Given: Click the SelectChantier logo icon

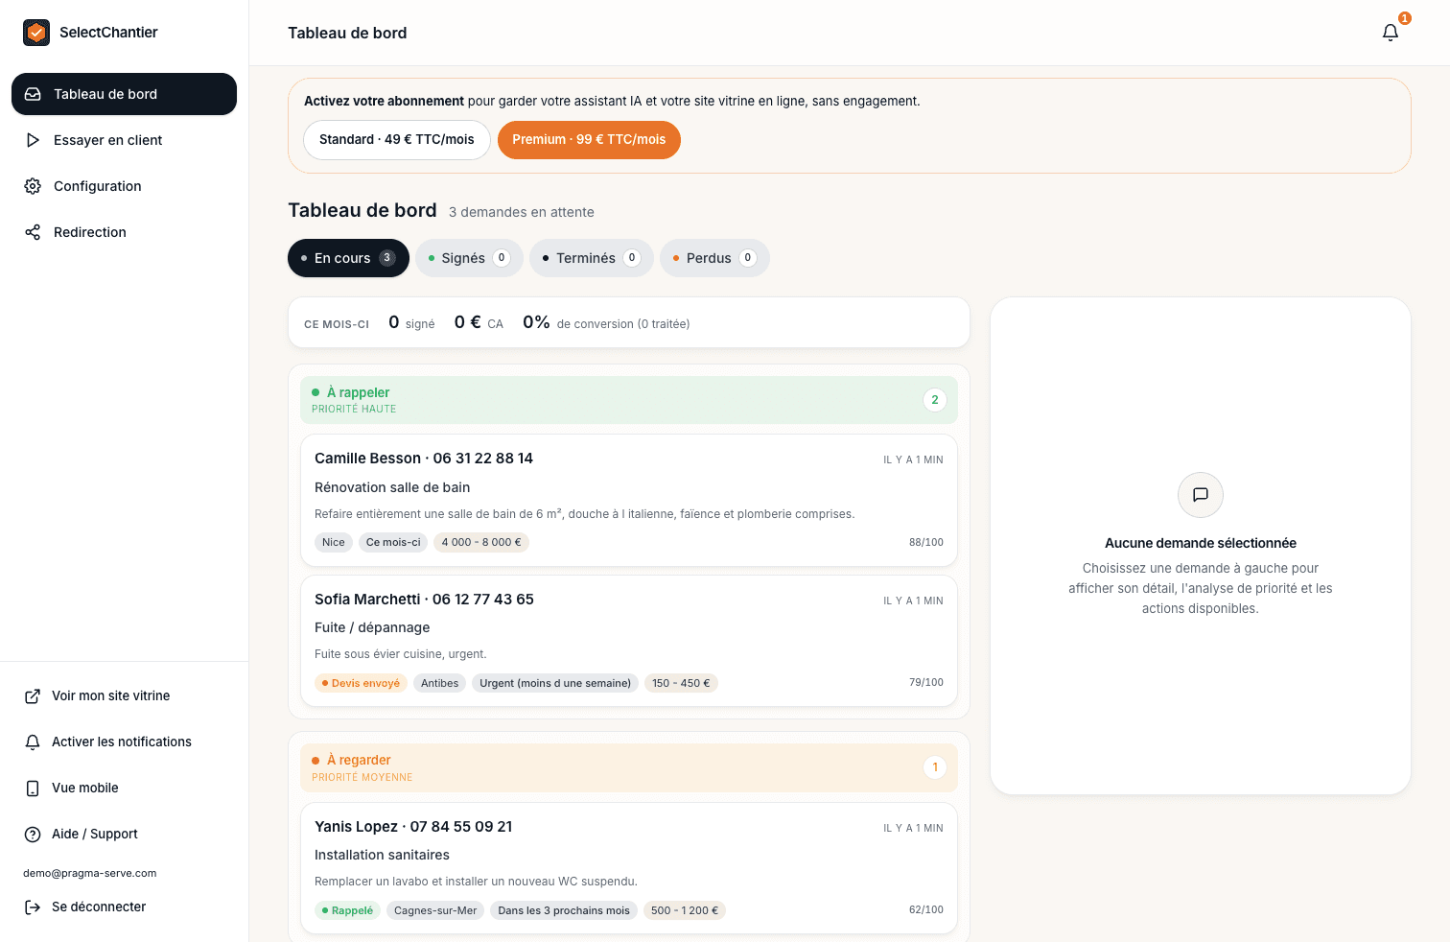Looking at the screenshot, I should 36,33.
